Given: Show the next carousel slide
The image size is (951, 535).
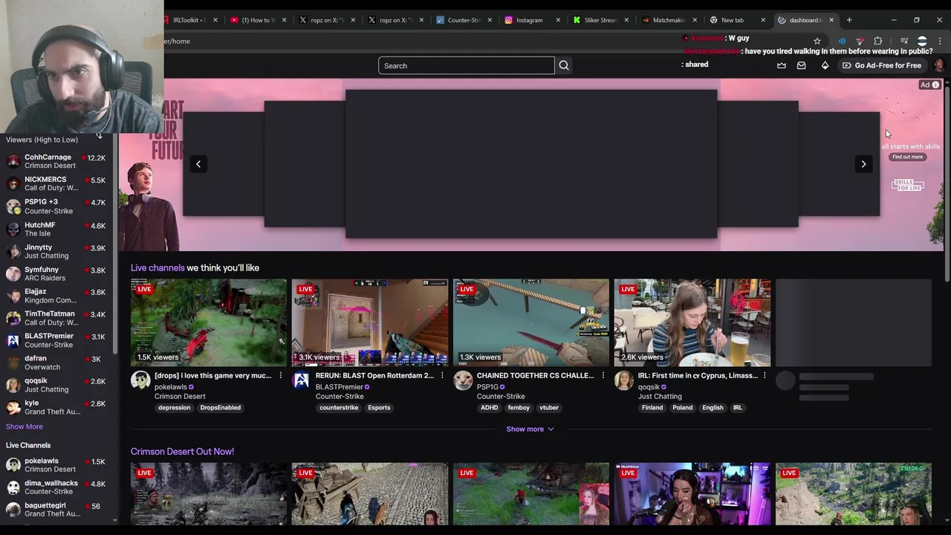Looking at the screenshot, I should [x=863, y=164].
